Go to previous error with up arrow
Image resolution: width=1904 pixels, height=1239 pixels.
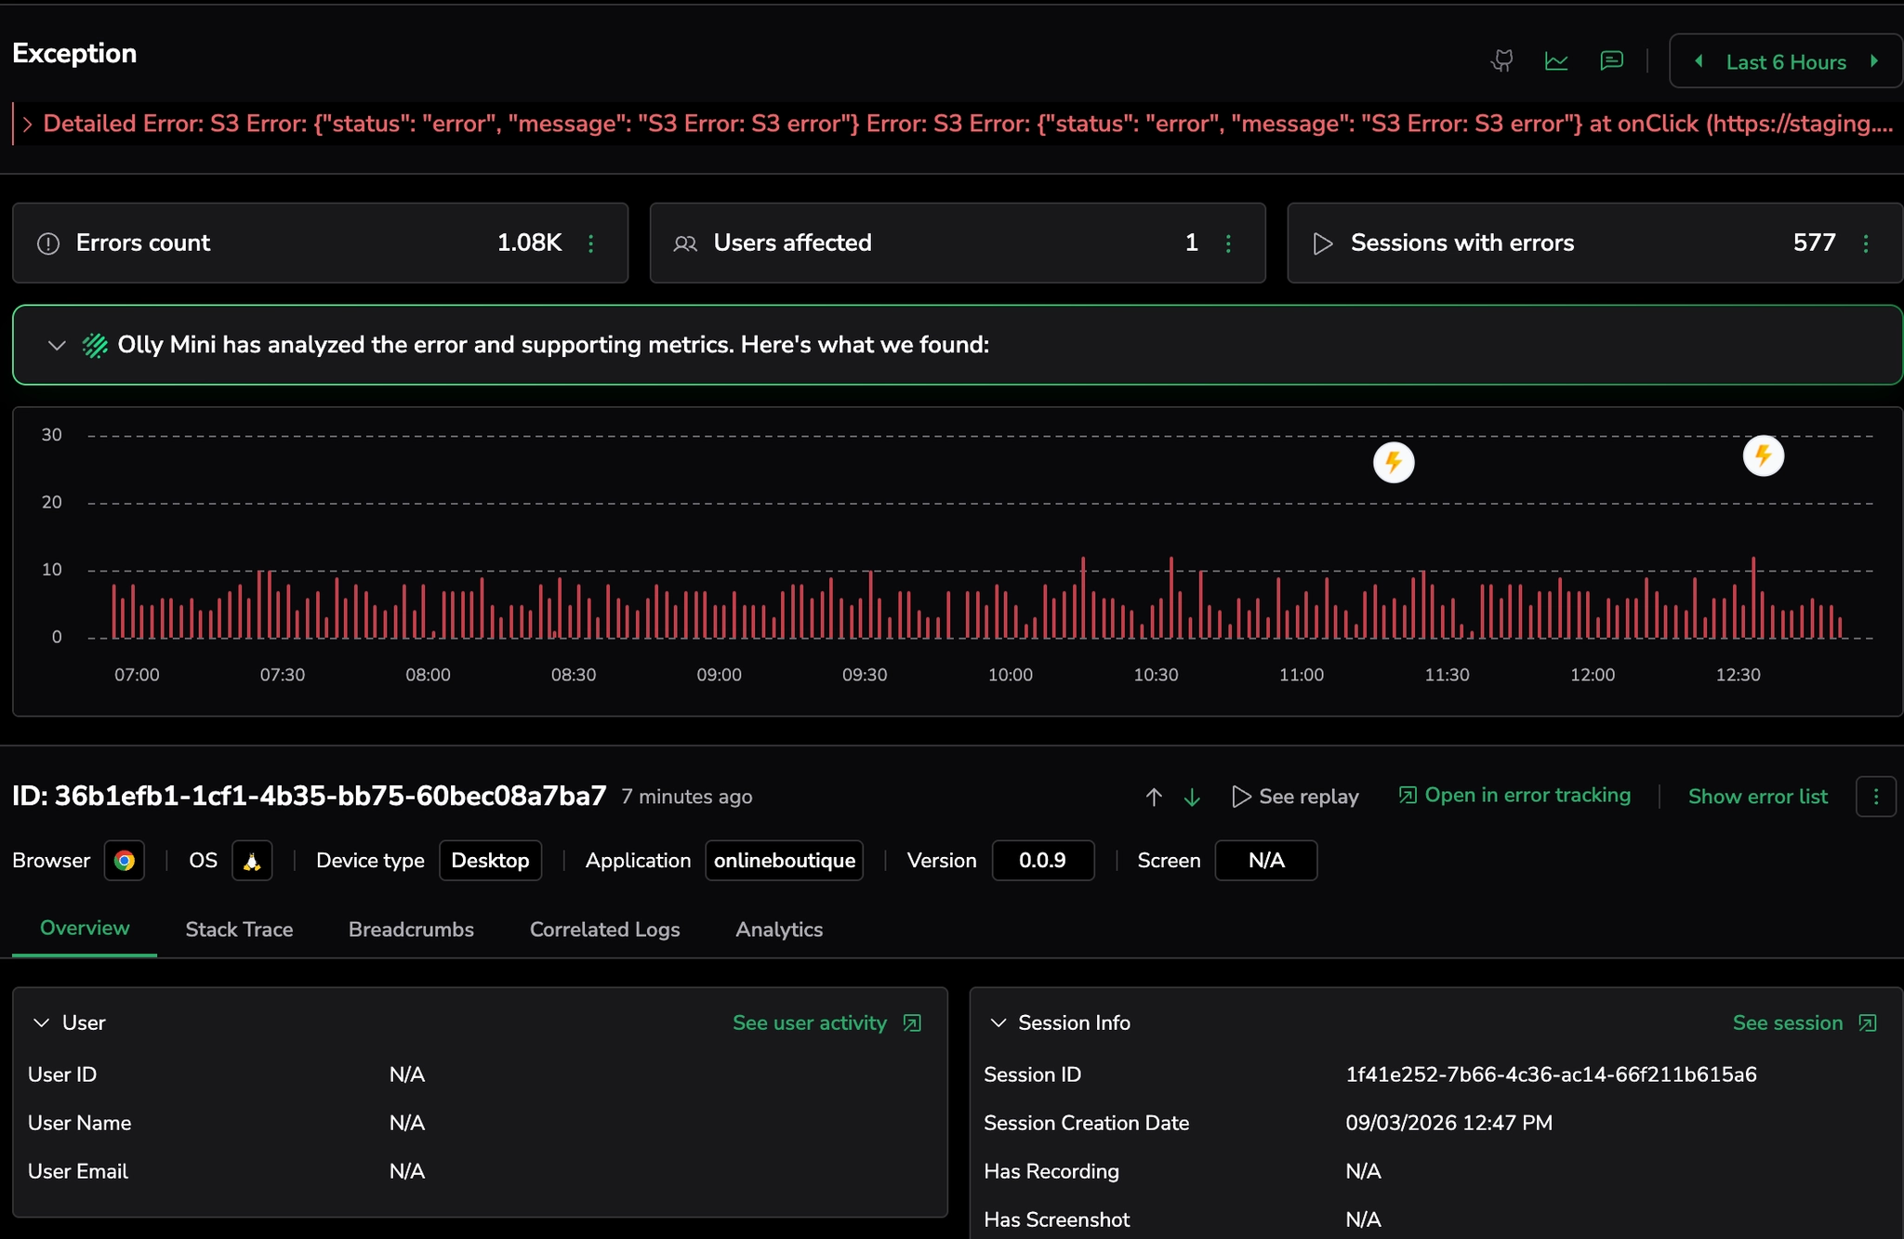(x=1154, y=797)
